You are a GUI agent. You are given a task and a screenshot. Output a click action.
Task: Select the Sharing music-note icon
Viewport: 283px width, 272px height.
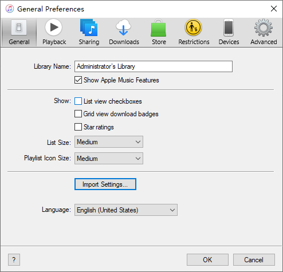tap(89, 27)
